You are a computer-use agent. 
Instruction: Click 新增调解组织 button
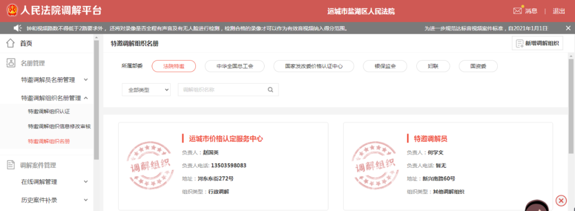537,43
